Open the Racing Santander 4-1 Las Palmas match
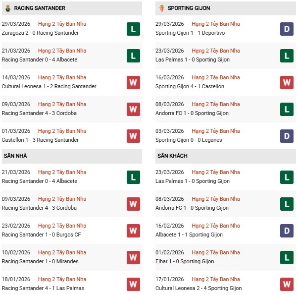The height and width of the screenshot is (295, 297). (x=43, y=288)
